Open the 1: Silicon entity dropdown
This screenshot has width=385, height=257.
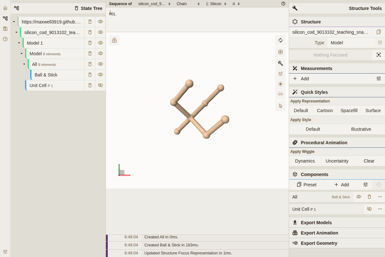click(216, 4)
